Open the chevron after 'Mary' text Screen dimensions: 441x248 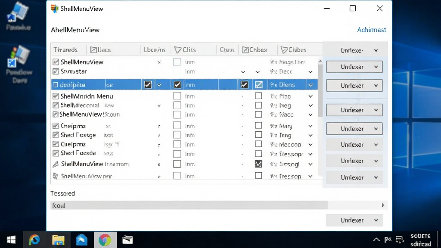311,126
